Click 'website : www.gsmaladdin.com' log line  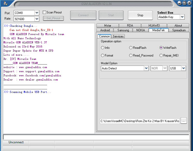(x=25, y=67)
